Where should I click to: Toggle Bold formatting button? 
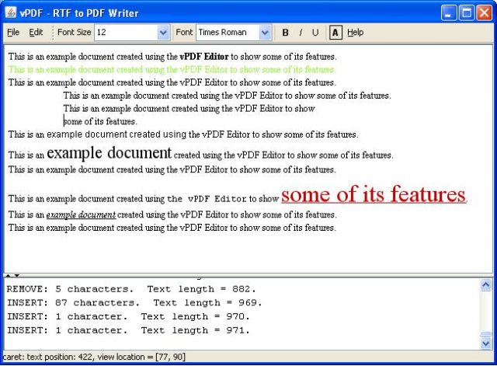point(285,33)
